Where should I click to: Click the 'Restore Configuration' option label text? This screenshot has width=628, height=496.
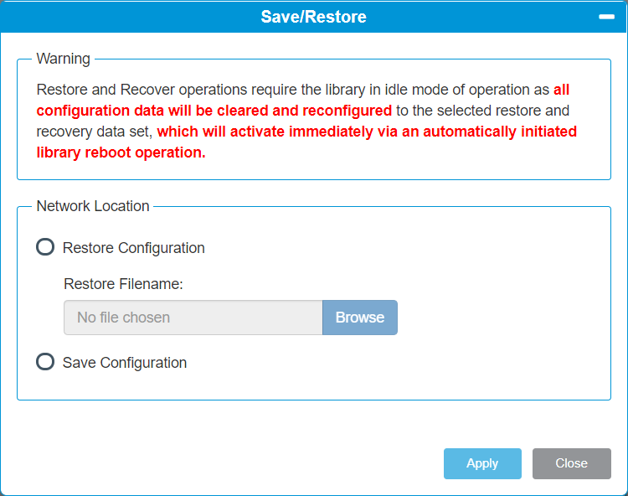(x=134, y=248)
